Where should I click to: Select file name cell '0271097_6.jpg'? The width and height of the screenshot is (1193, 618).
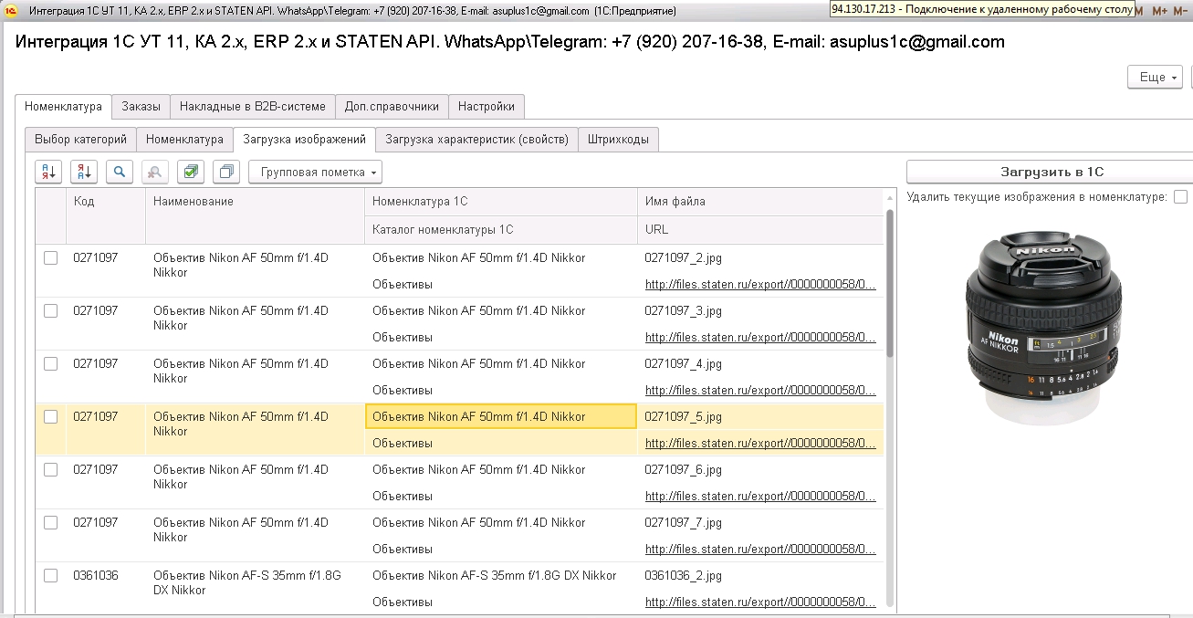coord(760,470)
